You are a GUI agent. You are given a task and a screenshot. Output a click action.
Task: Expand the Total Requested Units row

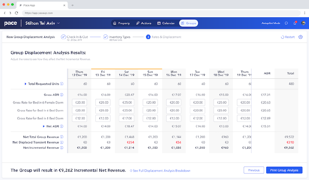[x=25, y=84]
